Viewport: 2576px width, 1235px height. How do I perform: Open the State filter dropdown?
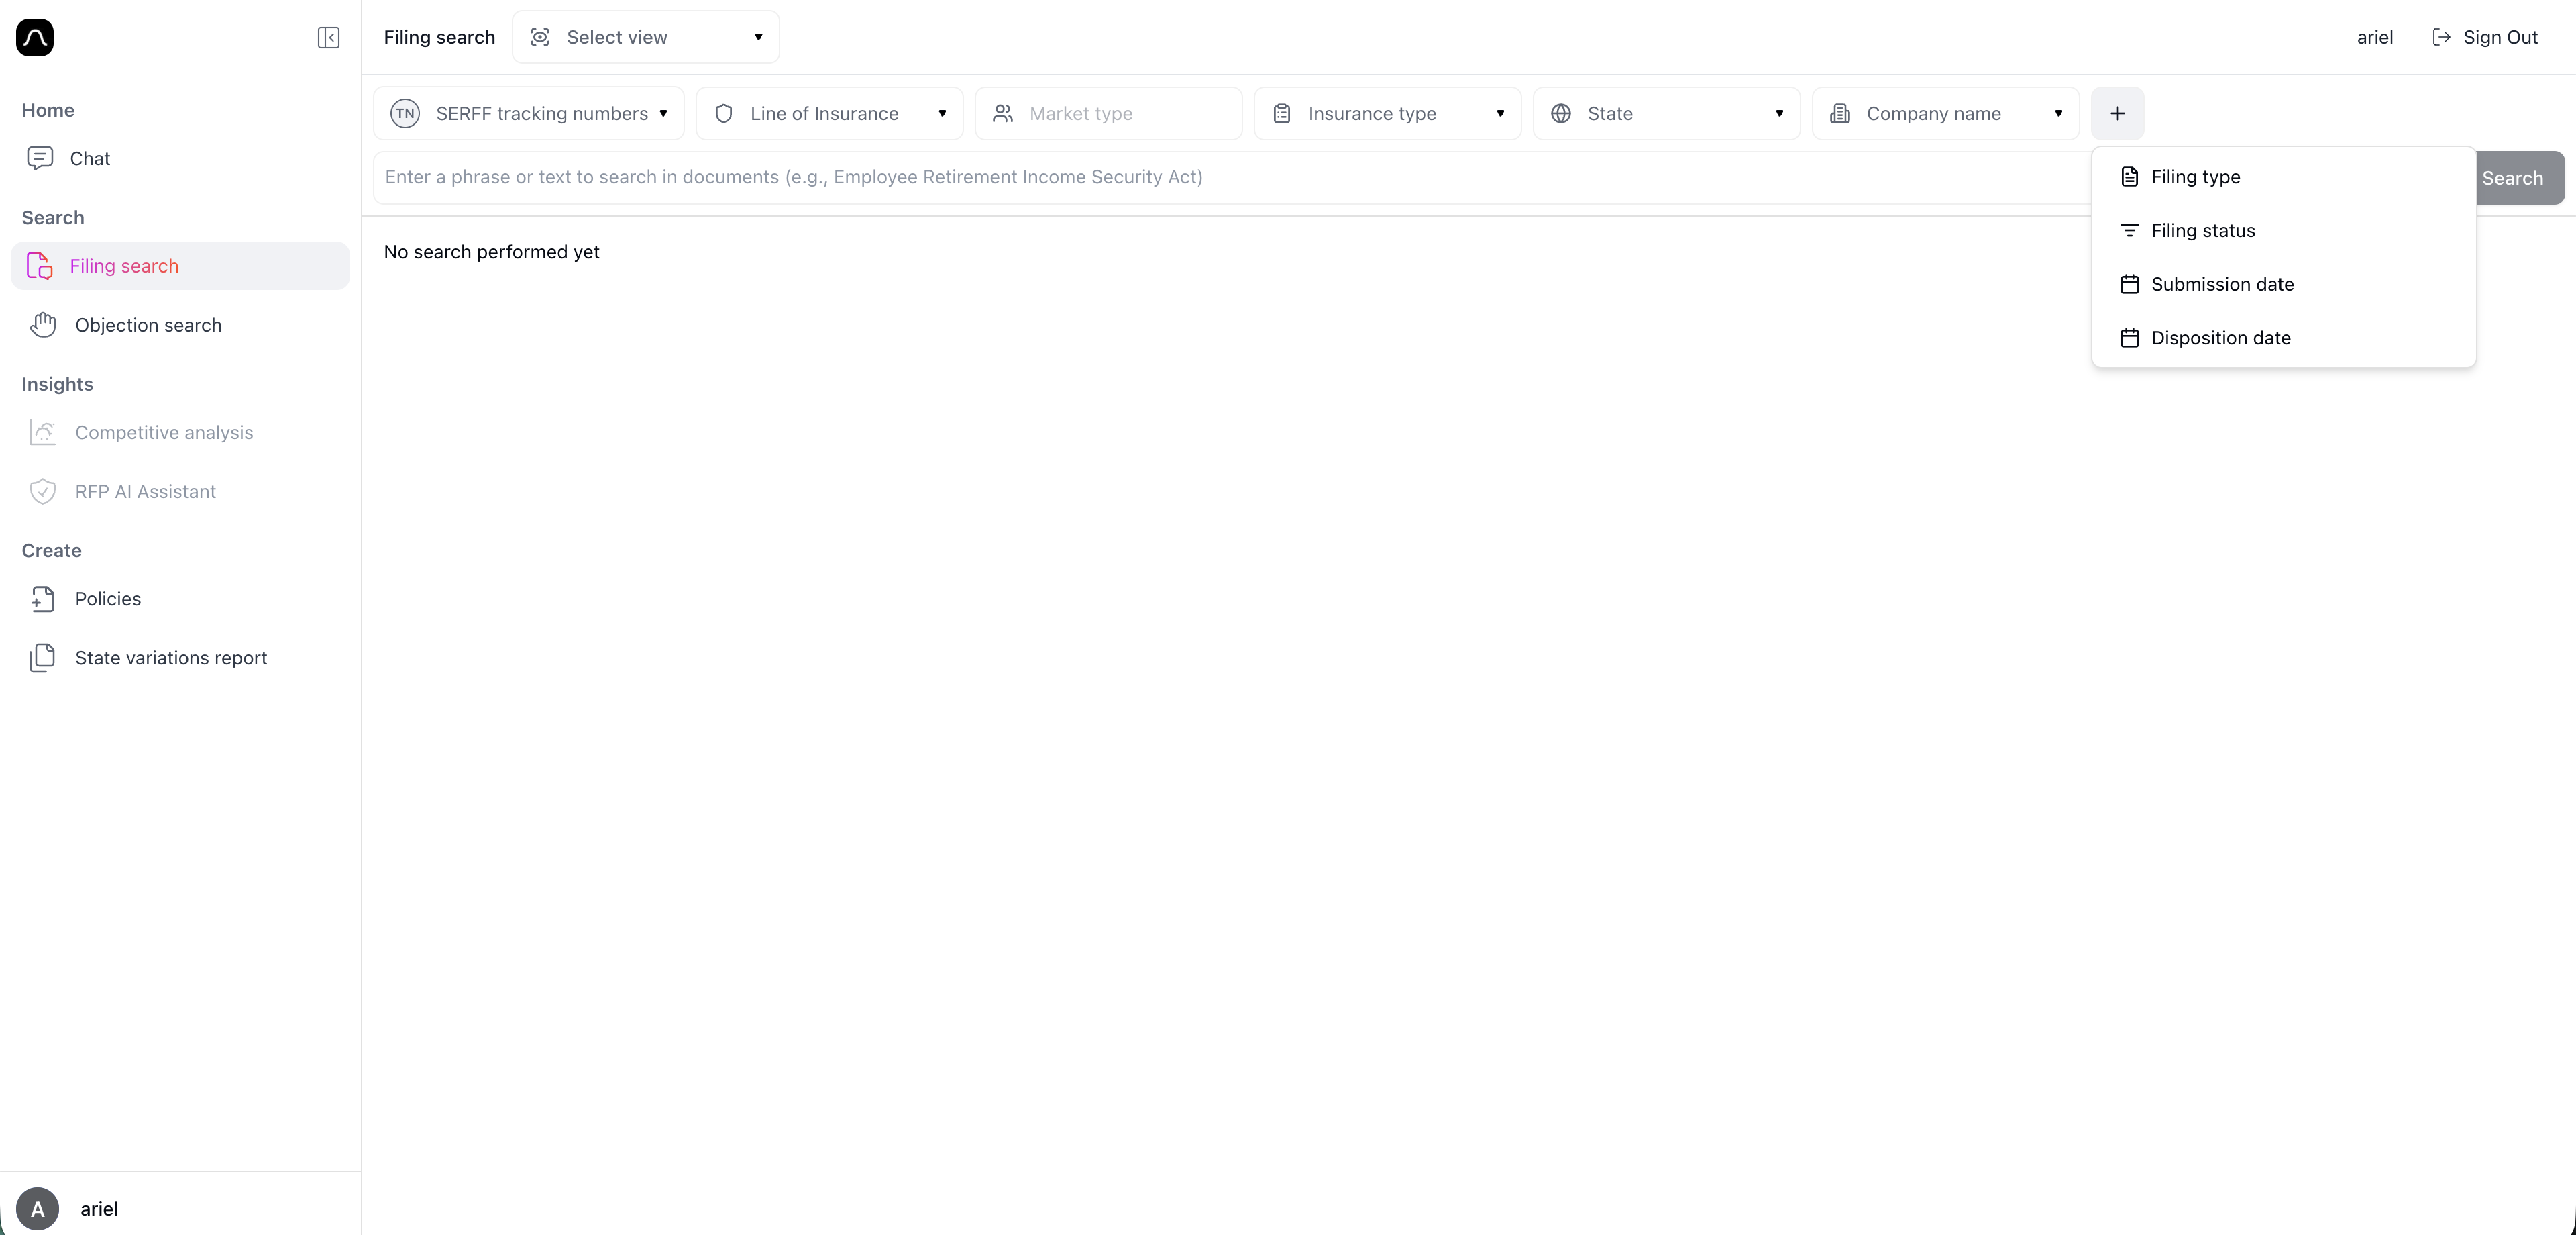click(x=1665, y=113)
